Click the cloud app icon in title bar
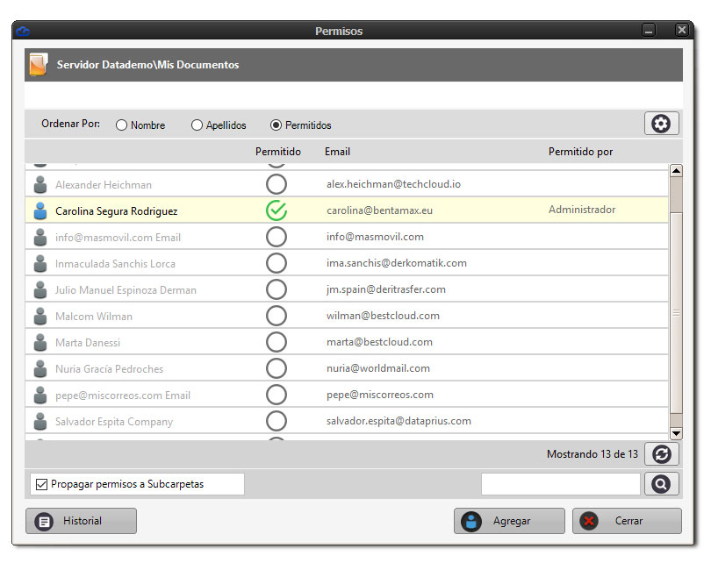This screenshot has height=563, width=711. (x=23, y=32)
